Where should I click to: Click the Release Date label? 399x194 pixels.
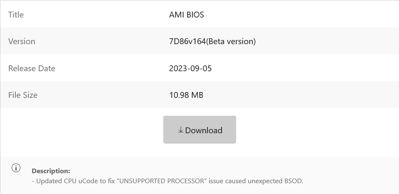click(x=32, y=68)
